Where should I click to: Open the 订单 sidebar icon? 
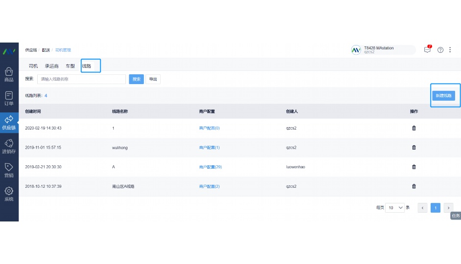click(x=9, y=98)
